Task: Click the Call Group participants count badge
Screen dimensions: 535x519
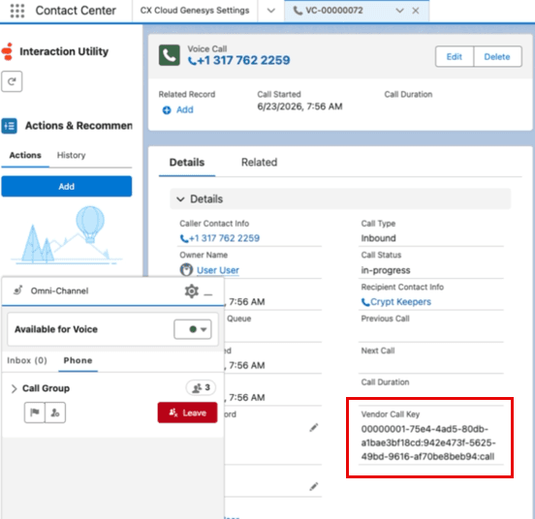Action: point(201,388)
